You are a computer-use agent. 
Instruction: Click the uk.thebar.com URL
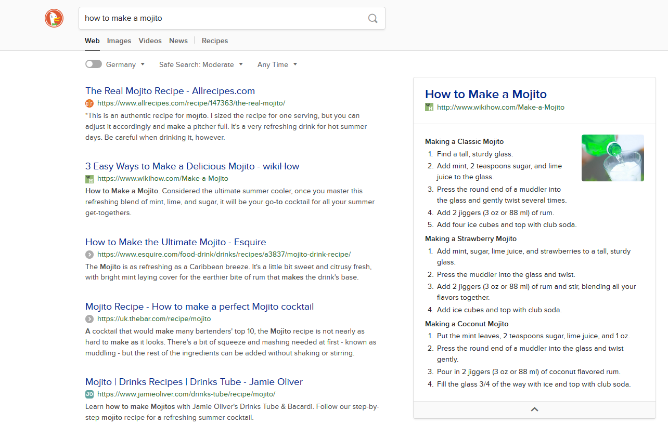click(154, 318)
